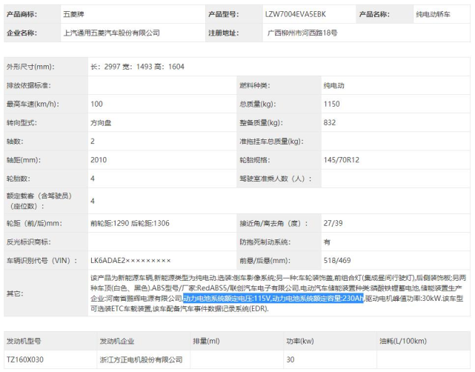Click total mass value 1150
The width and height of the screenshot is (475, 372).
point(332,104)
